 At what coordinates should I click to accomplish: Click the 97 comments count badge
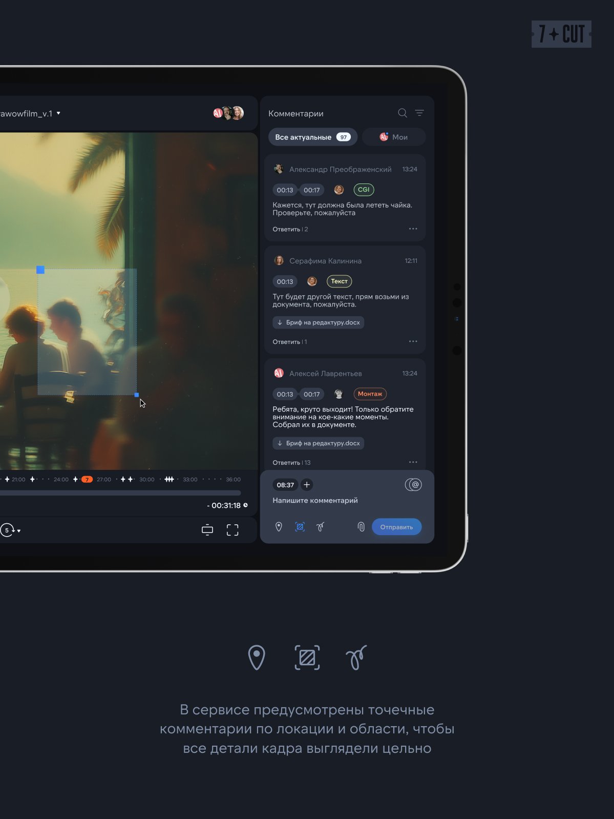pos(344,137)
